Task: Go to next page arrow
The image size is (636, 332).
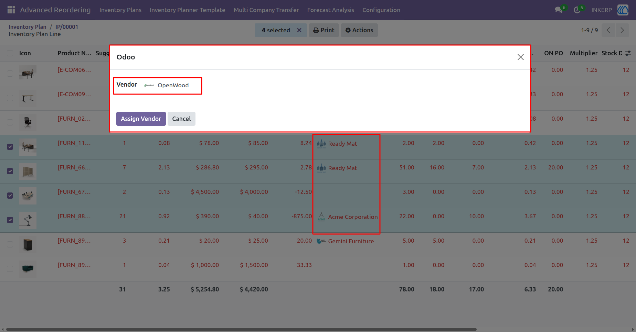Action: point(622,30)
